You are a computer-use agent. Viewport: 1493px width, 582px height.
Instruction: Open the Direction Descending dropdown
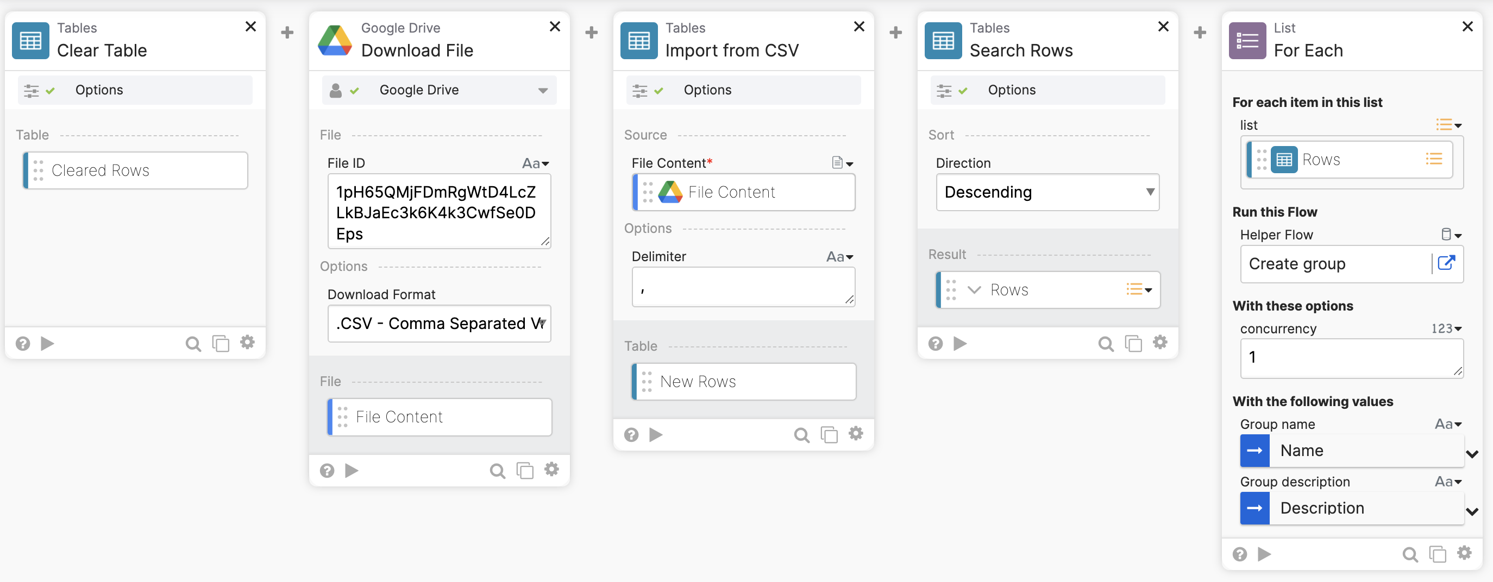point(1047,192)
